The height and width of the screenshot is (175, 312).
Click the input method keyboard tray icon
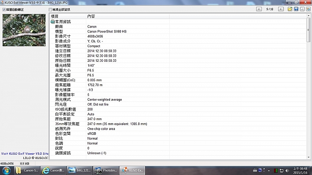coord(255,170)
